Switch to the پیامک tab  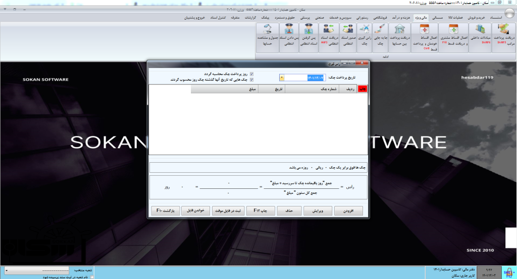point(265,18)
